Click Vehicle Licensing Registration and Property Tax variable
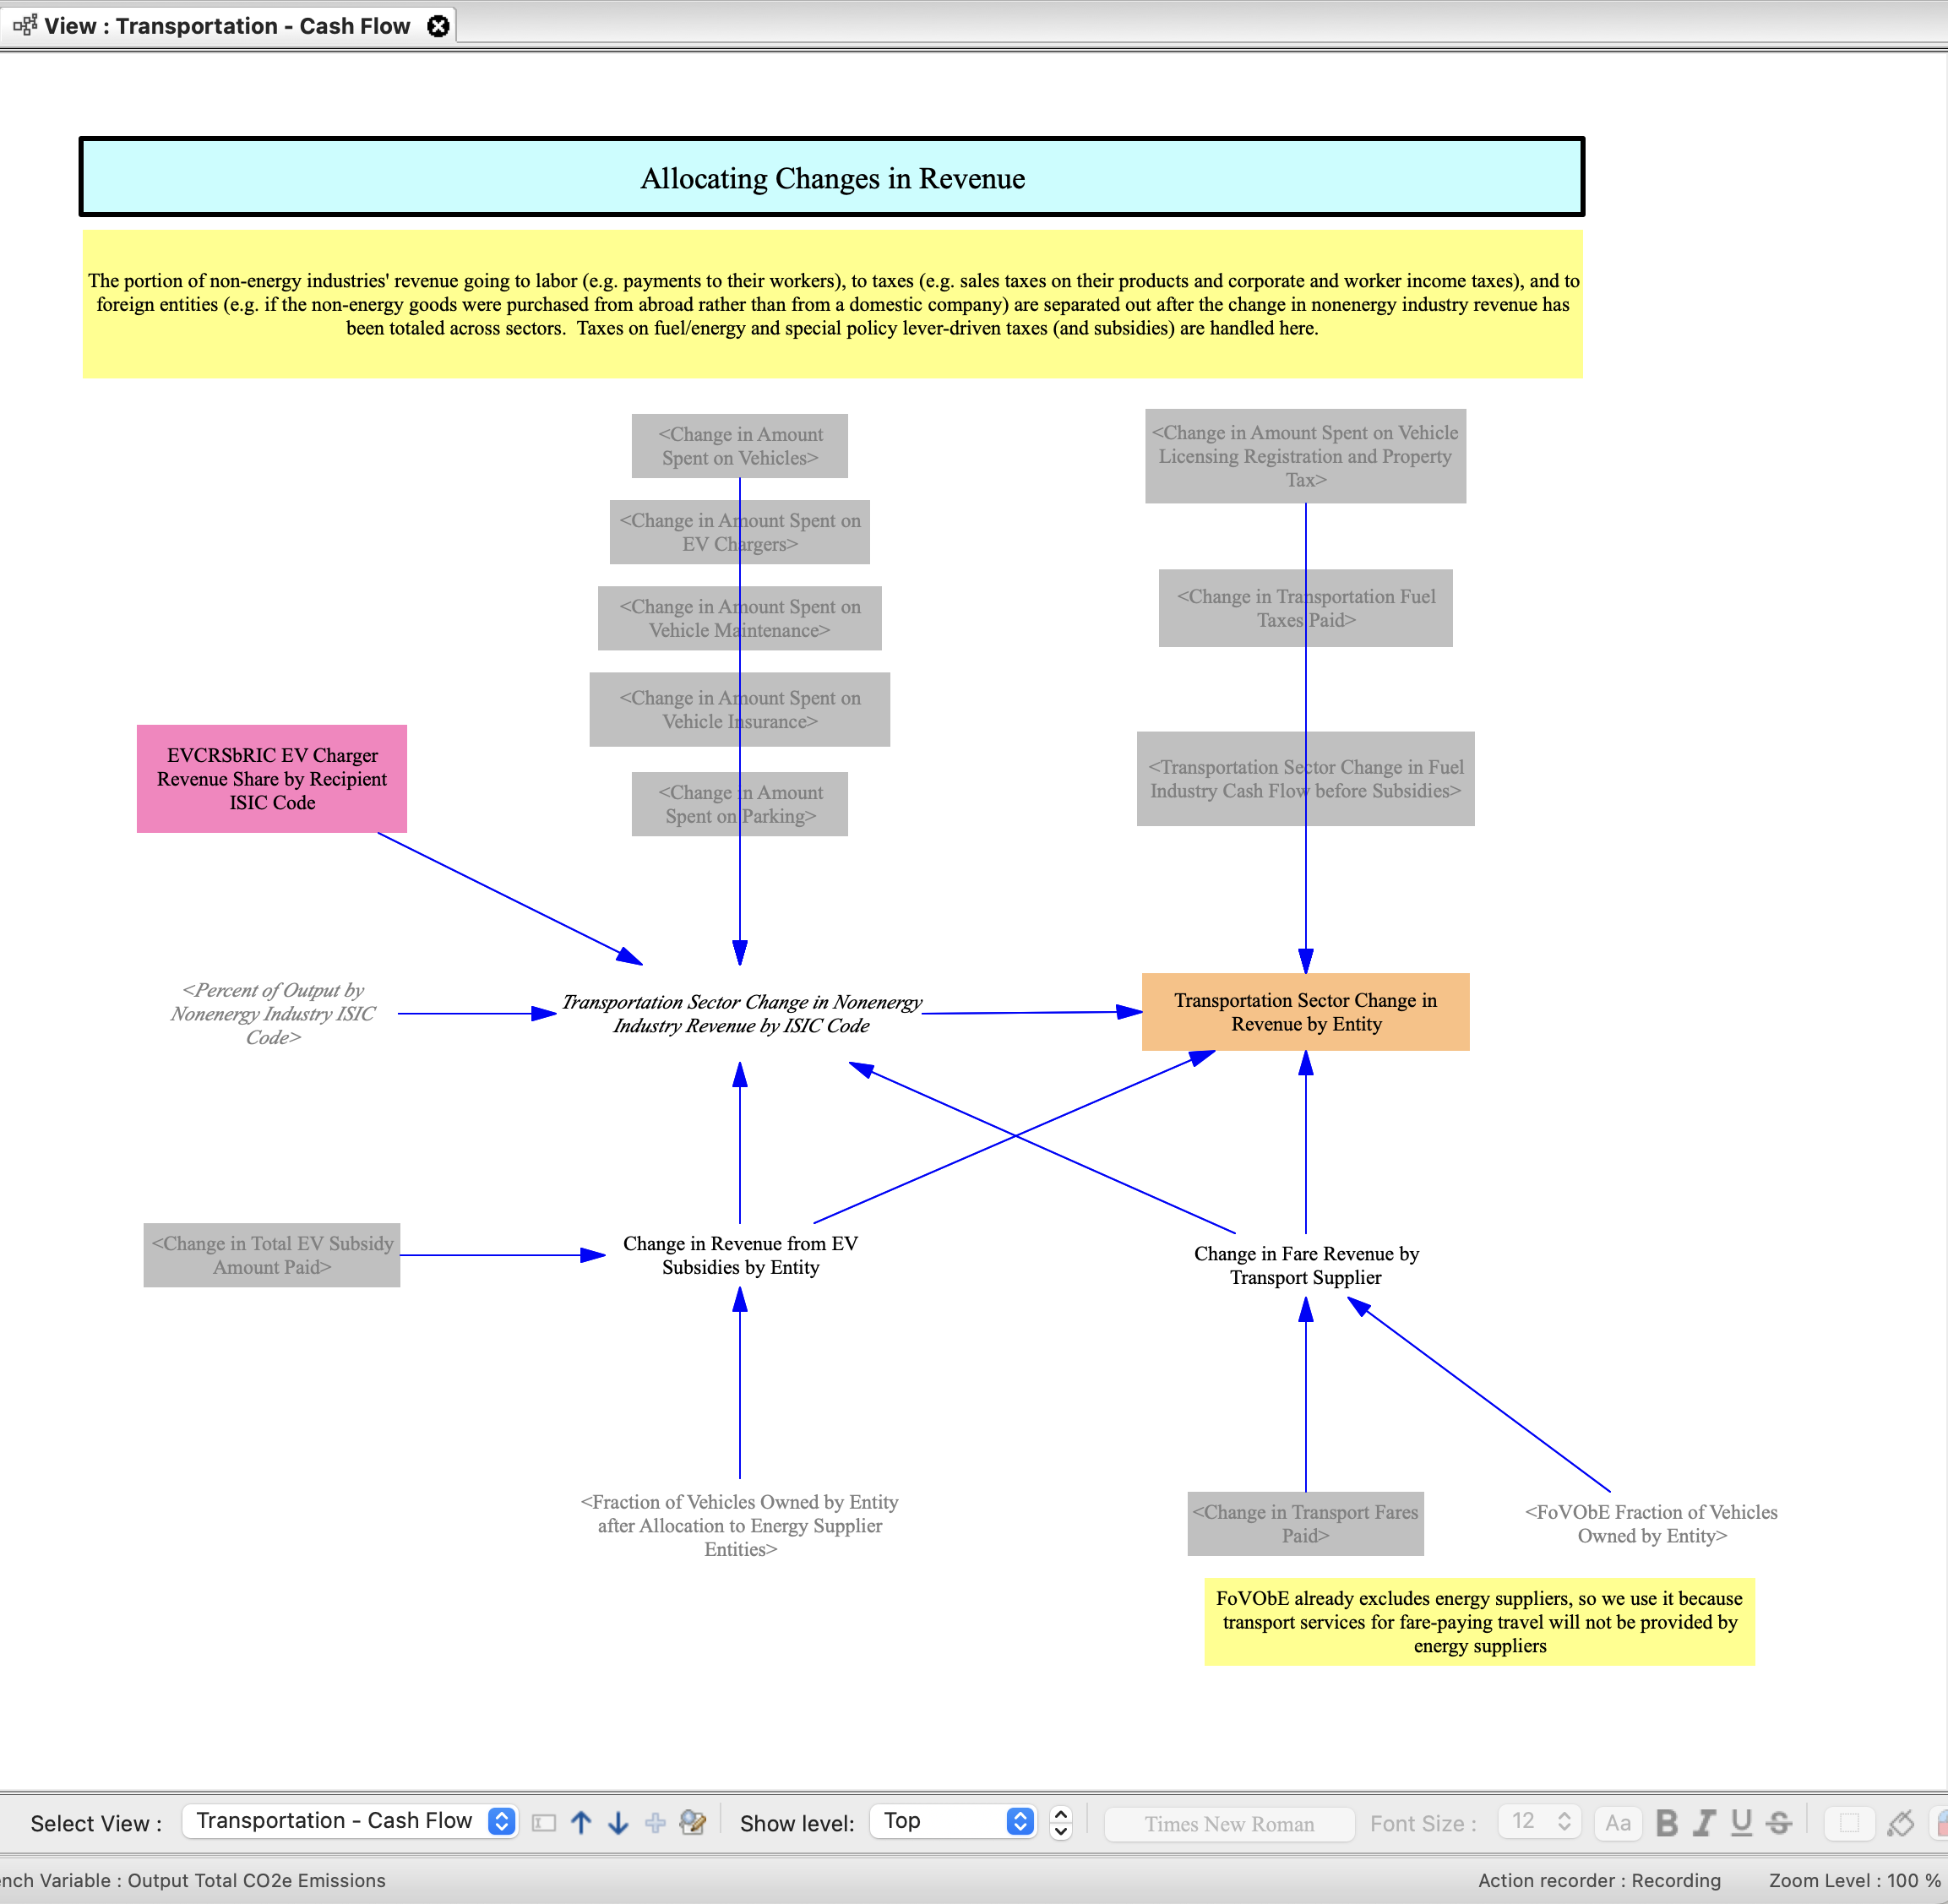1948x1904 pixels. tap(1306, 456)
